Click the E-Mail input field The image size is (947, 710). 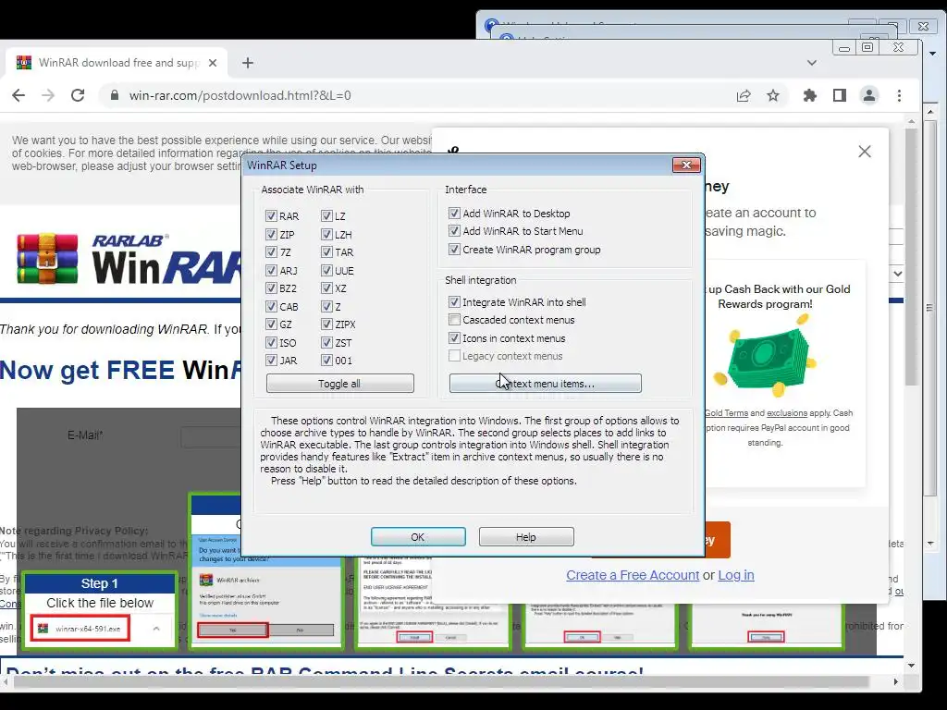[x=211, y=436]
